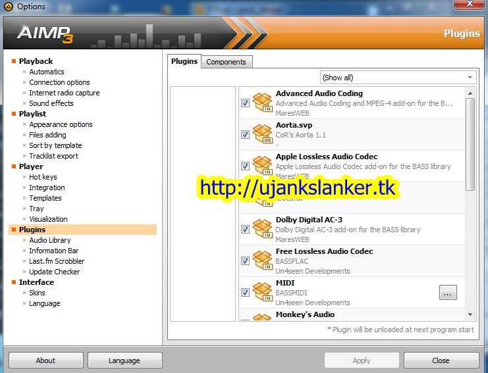The image size is (488, 373).
Task: Open Hot keys settings
Action: coord(43,177)
